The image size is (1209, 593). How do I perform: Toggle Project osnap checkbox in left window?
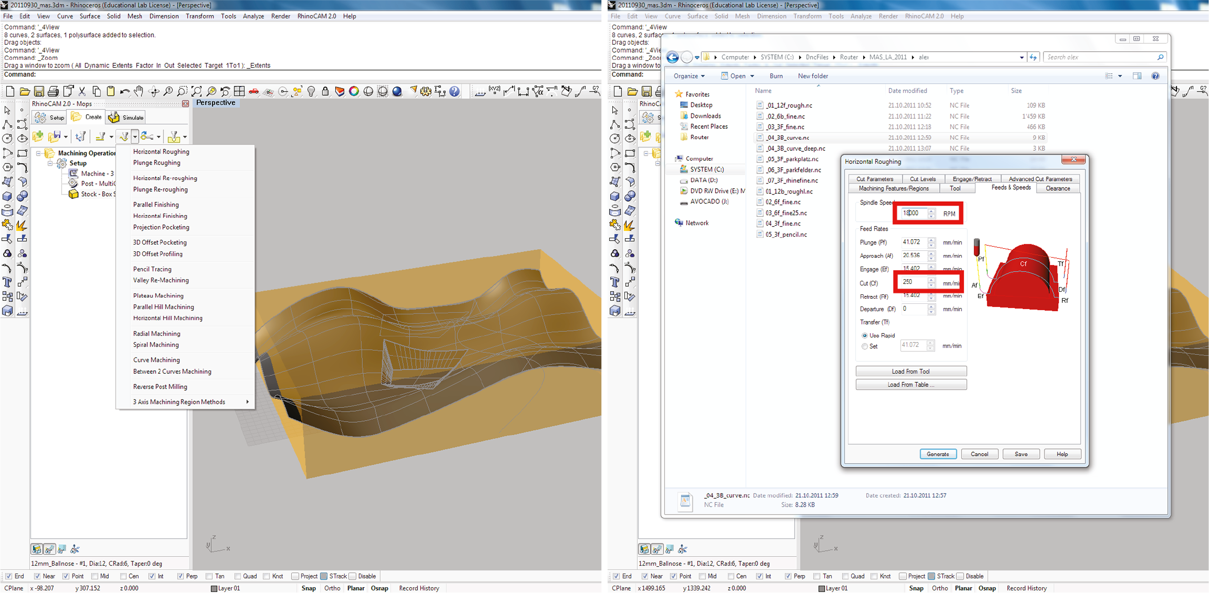(x=295, y=576)
